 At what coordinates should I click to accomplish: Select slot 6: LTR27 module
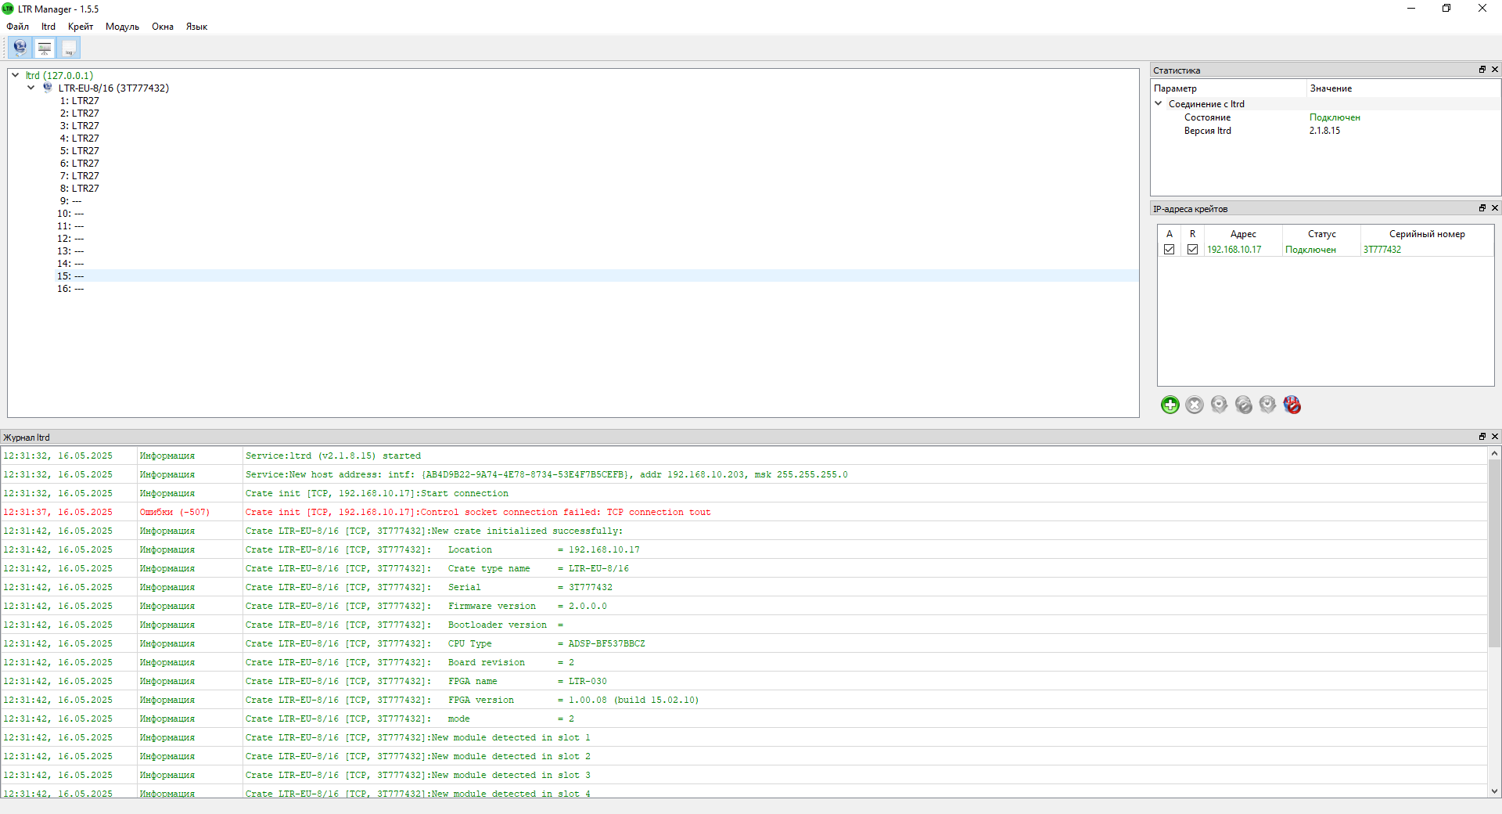[80, 163]
